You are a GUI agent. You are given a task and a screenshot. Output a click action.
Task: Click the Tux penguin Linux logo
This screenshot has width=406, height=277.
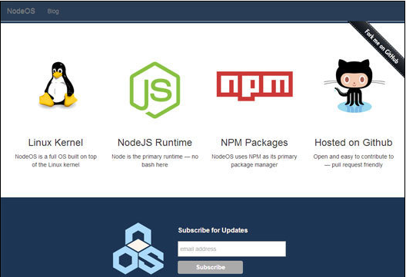(x=58, y=84)
